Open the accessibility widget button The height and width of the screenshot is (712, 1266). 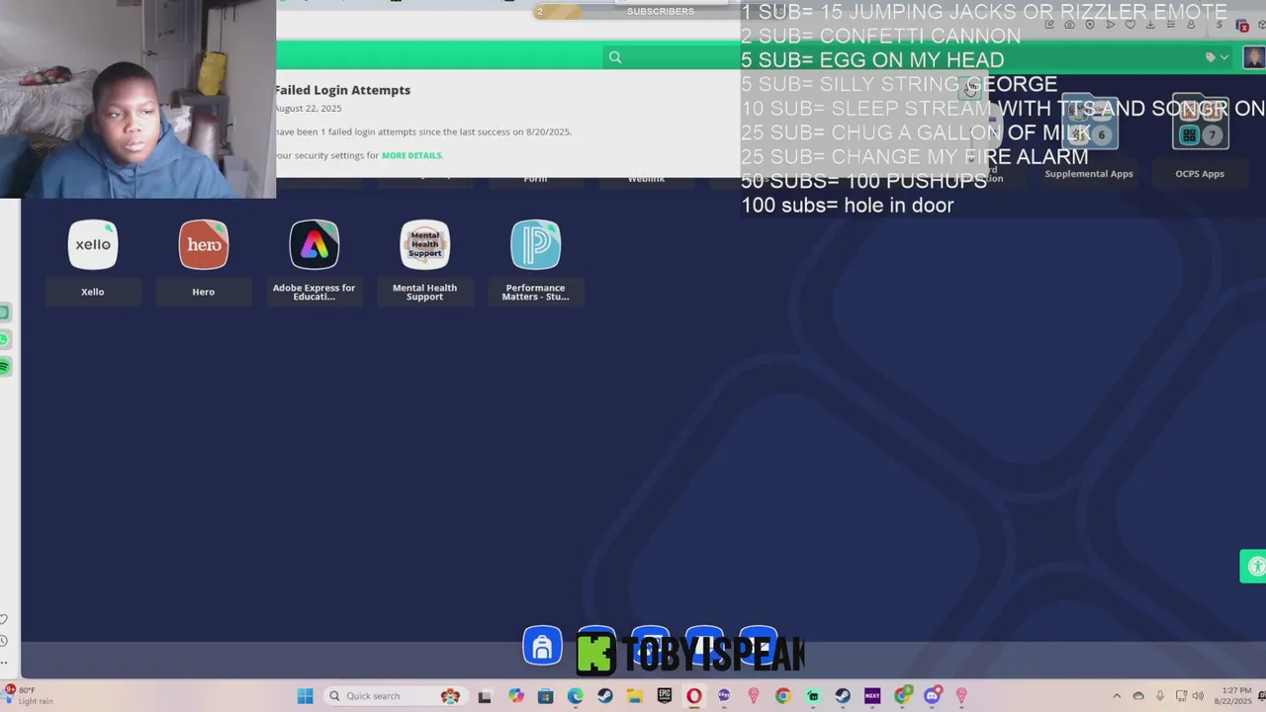(1254, 567)
